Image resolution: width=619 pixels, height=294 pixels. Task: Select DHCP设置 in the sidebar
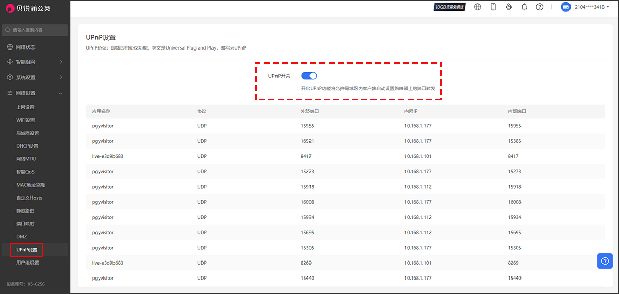[27, 146]
